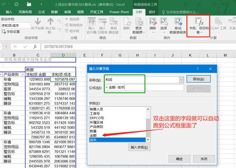Click the 更改数据源 icon
This screenshot has width=236, height=168.
(139, 22)
